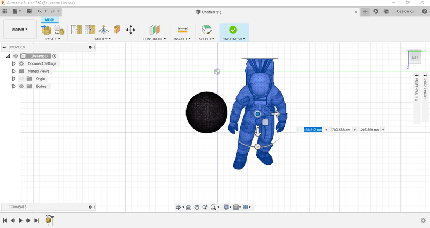Click the Offset Plane construct icon
This screenshot has height=228, width=430.
pos(154,30)
